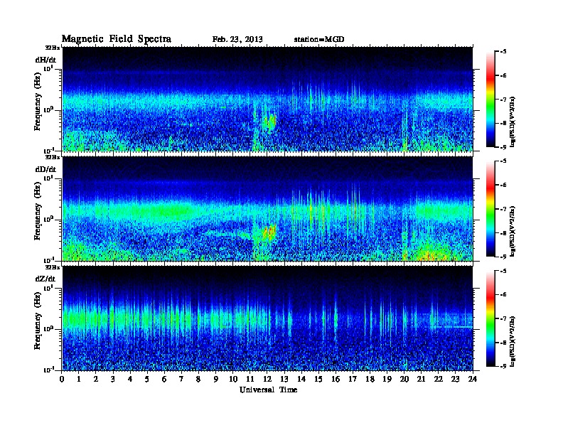Image resolution: width=563 pixels, height=435 pixels.
Task: Click hour 20 on the time axis
Action: click(x=404, y=379)
